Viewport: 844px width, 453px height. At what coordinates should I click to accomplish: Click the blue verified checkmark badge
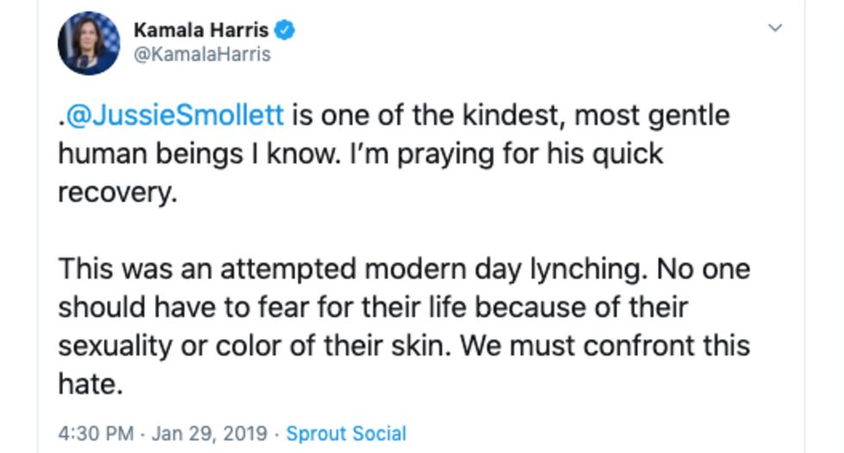(285, 30)
